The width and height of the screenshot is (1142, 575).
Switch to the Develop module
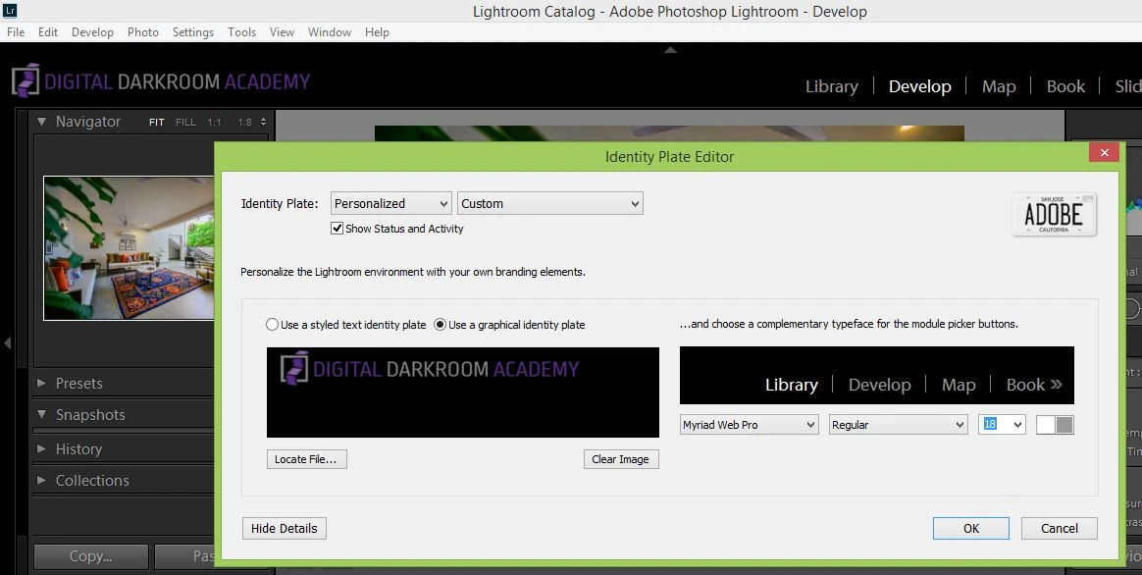tap(920, 86)
